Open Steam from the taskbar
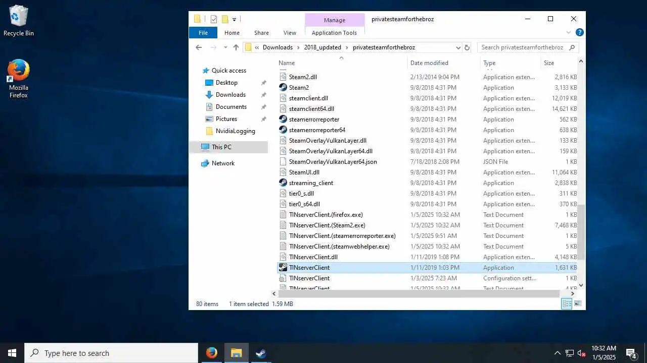 [261, 353]
